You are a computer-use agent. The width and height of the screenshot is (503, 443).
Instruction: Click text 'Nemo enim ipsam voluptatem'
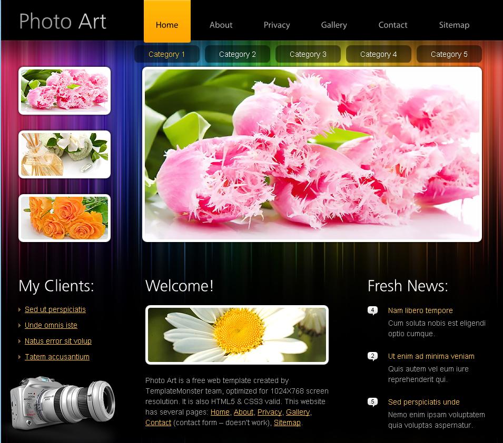coord(436,415)
